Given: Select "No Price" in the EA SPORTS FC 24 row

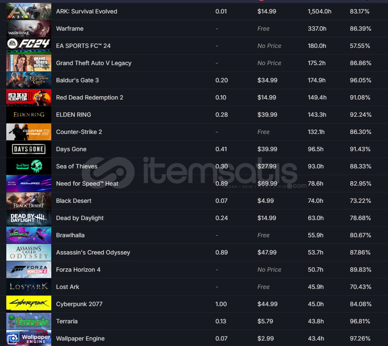Looking at the screenshot, I should pos(269,46).
